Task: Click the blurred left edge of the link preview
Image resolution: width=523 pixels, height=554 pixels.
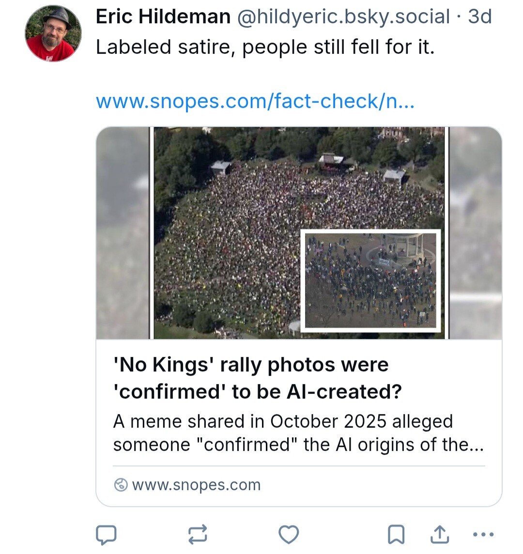Action: tap(123, 232)
